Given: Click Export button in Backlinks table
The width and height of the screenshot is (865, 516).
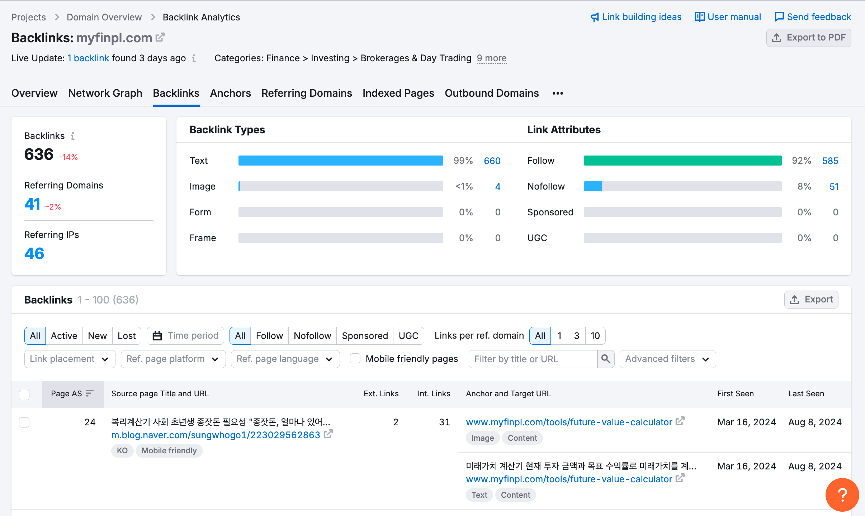Looking at the screenshot, I should tap(811, 300).
